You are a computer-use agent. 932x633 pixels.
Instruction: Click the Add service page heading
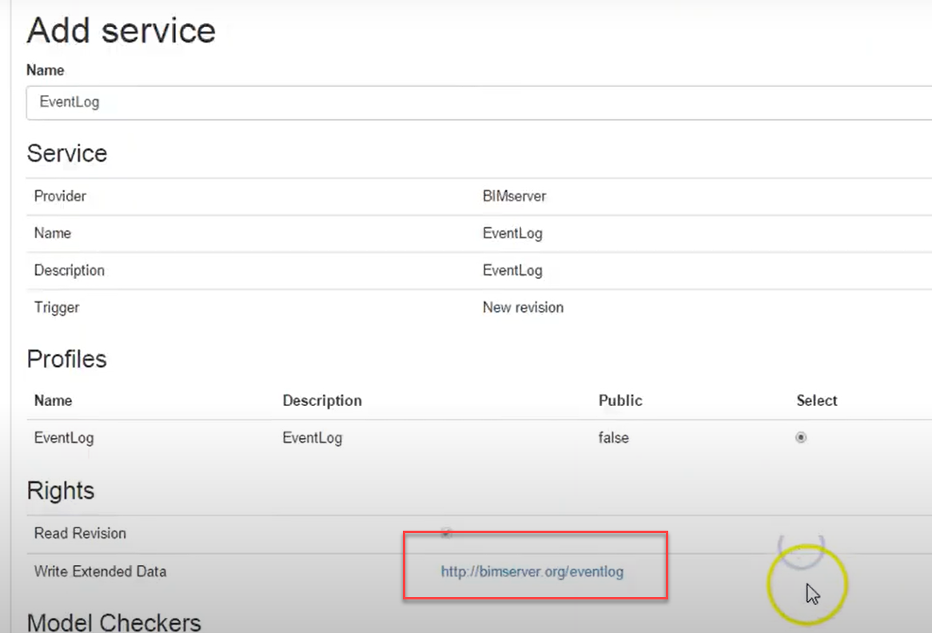click(x=121, y=30)
